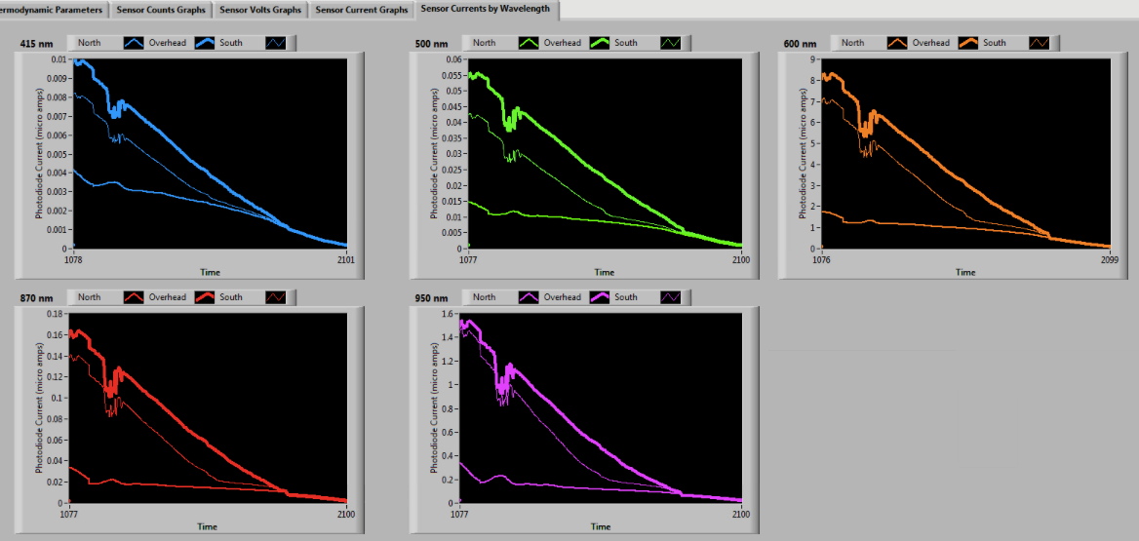Click the Overhead plot icon in 415 nm legend
The image size is (1139, 541).
(x=207, y=43)
